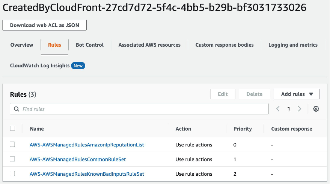Go to the previous rules page
Screen dimensions: 330x184
pyautogui.click(x=278, y=109)
